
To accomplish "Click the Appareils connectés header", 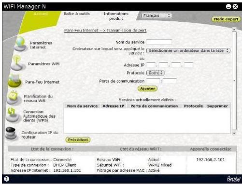I will pyautogui.click(x=211, y=149).
